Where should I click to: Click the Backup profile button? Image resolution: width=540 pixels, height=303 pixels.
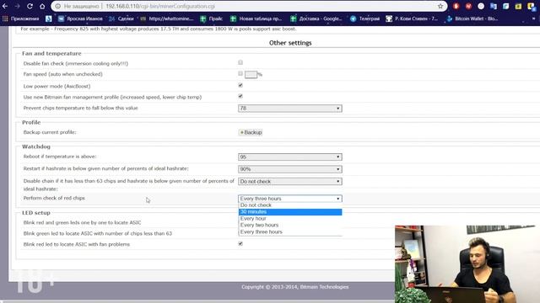coord(251,132)
